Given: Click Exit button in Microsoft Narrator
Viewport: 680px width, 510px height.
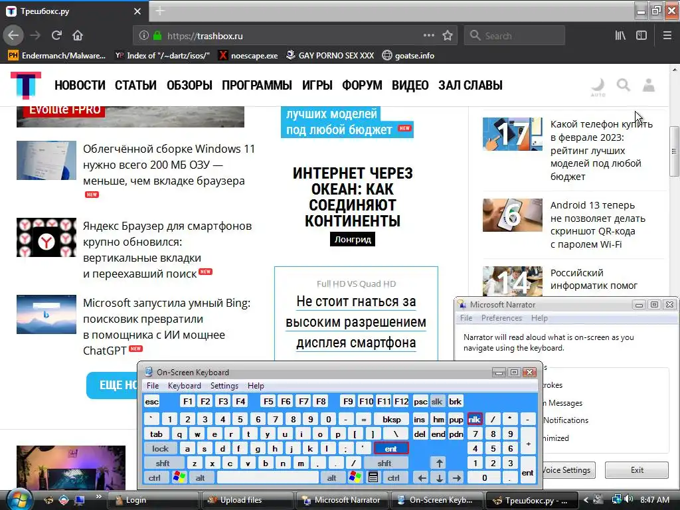Looking at the screenshot, I should [637, 469].
